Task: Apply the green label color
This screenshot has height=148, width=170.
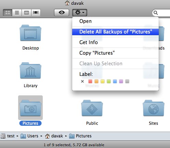Action: coord(109,81)
